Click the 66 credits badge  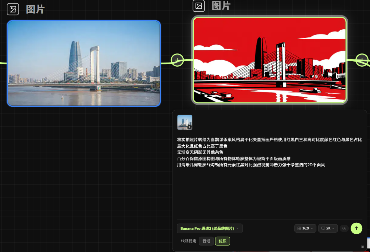coord(344,228)
